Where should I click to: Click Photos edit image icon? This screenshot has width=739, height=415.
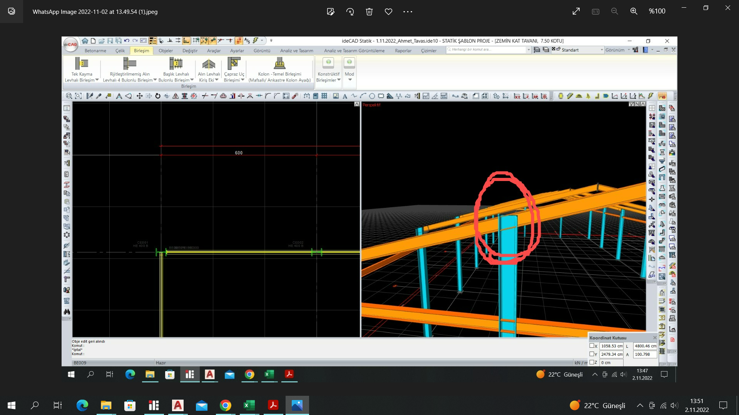click(331, 12)
